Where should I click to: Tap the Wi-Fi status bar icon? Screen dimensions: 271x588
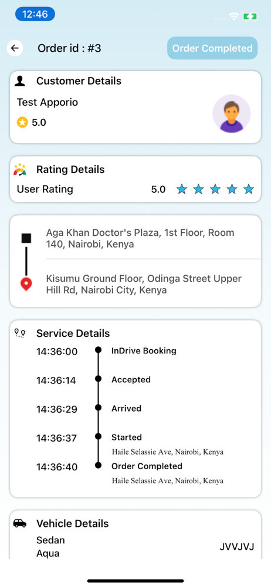(234, 16)
